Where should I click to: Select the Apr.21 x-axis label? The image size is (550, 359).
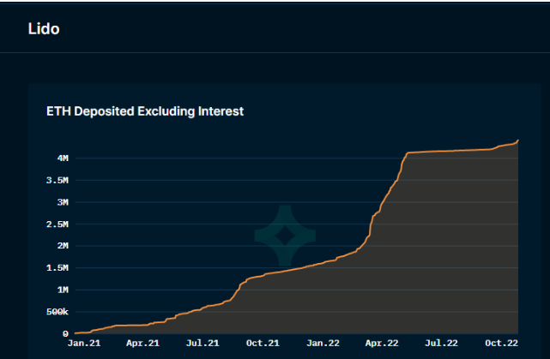pos(142,343)
